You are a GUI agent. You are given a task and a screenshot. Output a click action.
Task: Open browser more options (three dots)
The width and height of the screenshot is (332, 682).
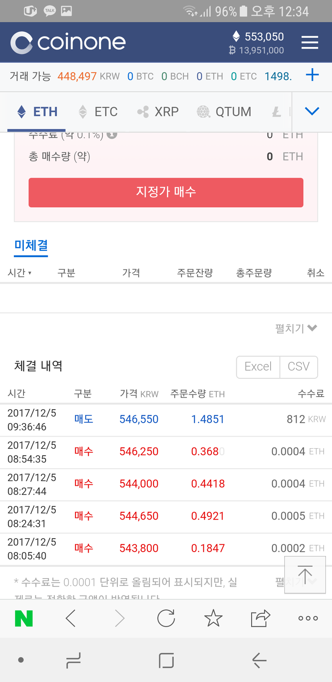(308, 618)
